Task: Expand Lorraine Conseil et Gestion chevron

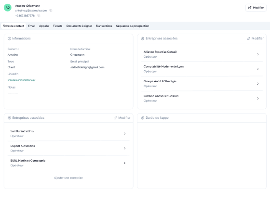Action: tap(258, 99)
